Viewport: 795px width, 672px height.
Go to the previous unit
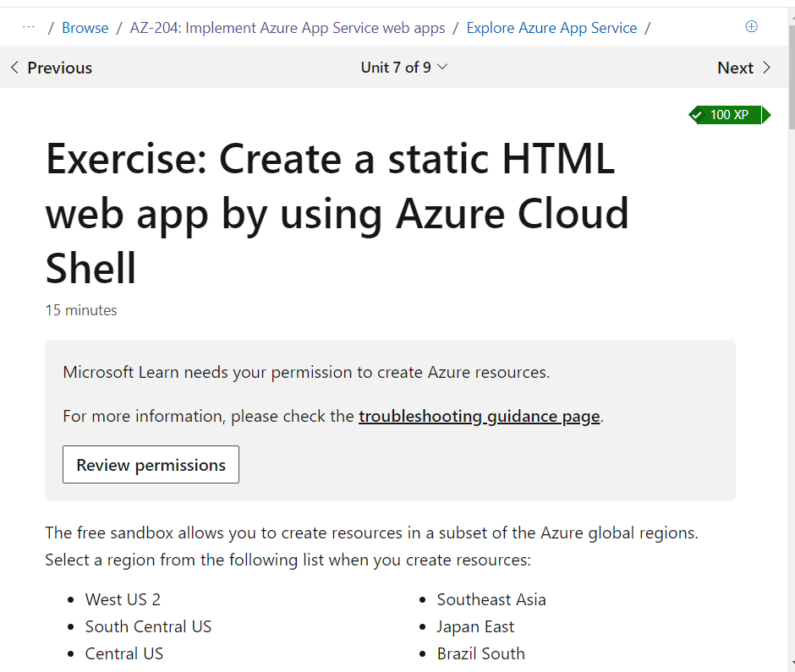(x=52, y=67)
